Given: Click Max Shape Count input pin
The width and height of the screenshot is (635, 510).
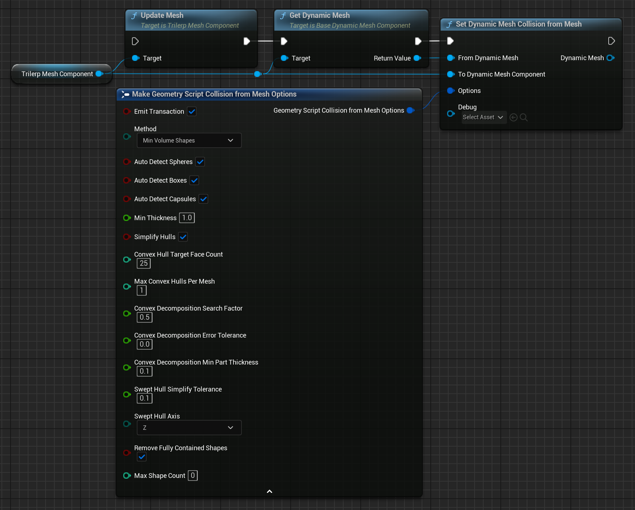Looking at the screenshot, I should tap(127, 475).
